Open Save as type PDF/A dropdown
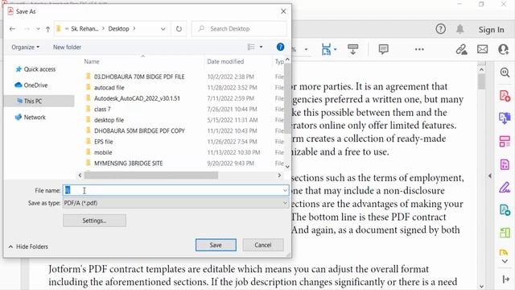This screenshot has height=290, width=515. tap(175, 203)
